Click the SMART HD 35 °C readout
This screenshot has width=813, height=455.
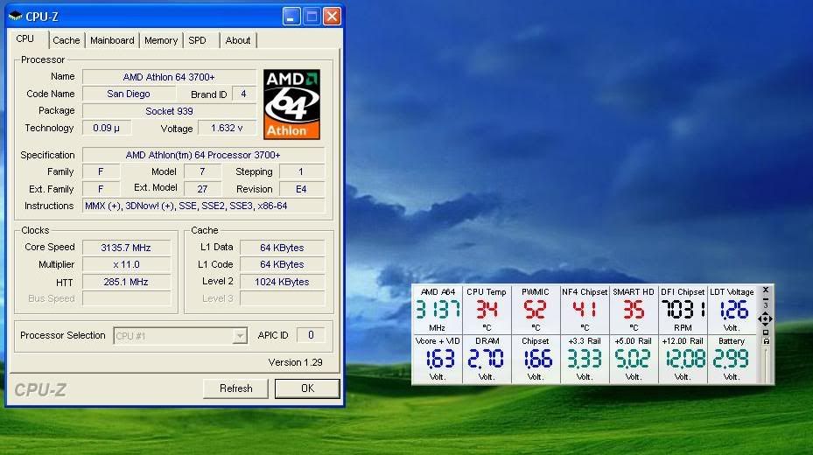point(634,310)
